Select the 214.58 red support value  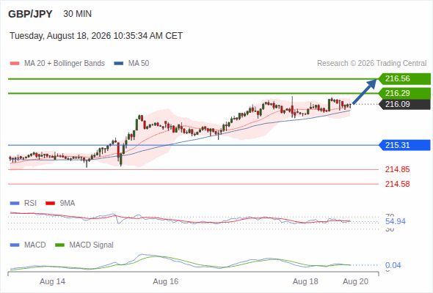click(x=397, y=184)
